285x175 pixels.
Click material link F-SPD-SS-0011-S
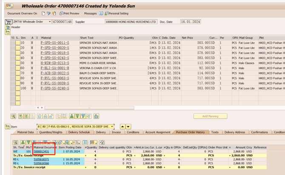pyautogui.click(x=54, y=42)
